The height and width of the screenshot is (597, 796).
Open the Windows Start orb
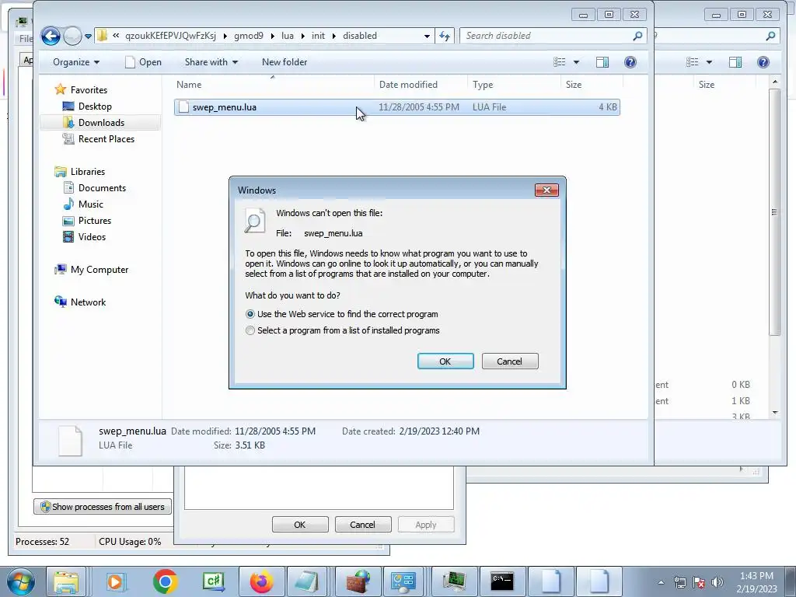pos(20,581)
